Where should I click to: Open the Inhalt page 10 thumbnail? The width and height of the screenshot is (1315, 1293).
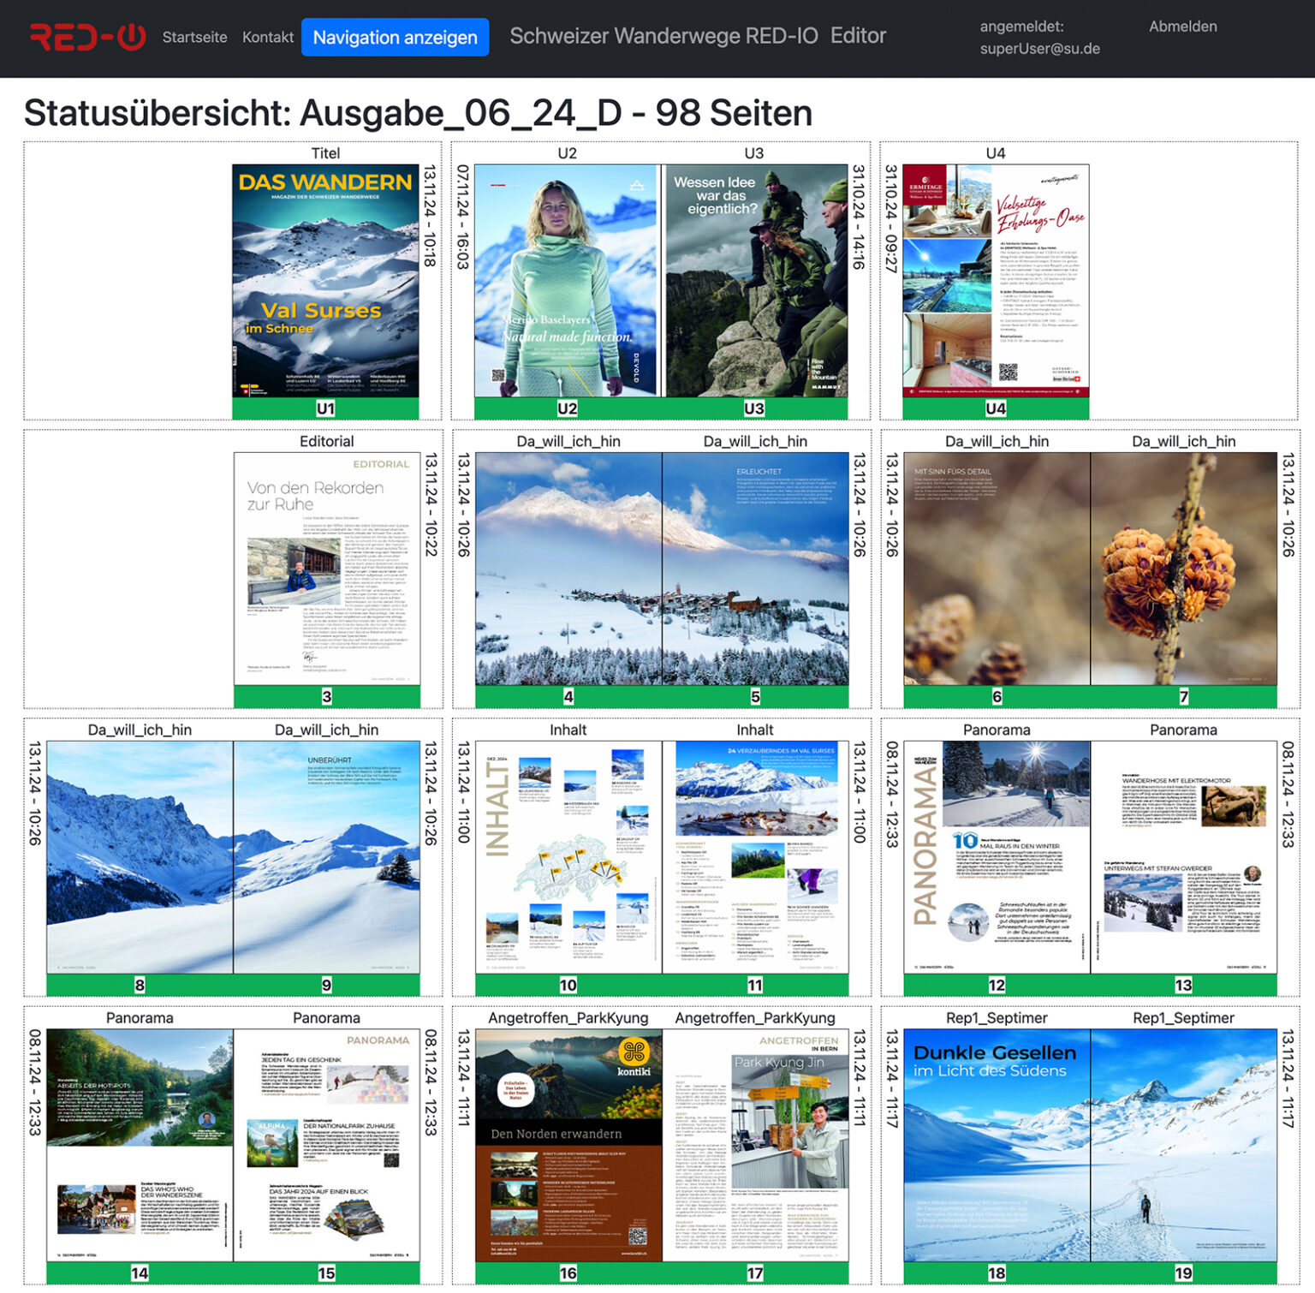[x=568, y=857]
